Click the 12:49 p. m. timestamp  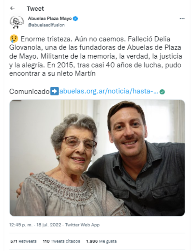(x=21, y=225)
